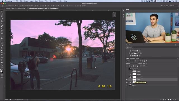Select the Gradient tool
Image resolution: width=179 pixels, height=101 pixels.
tap(2, 45)
